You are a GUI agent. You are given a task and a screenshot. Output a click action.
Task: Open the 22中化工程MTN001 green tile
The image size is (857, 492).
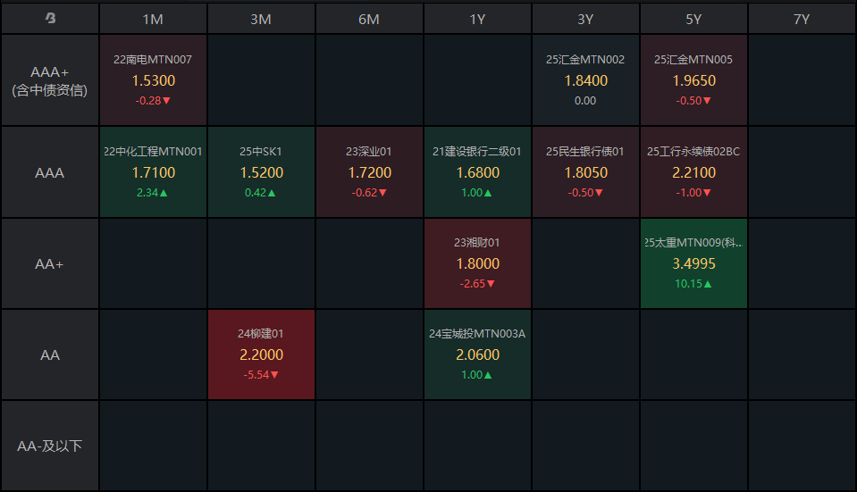click(153, 171)
